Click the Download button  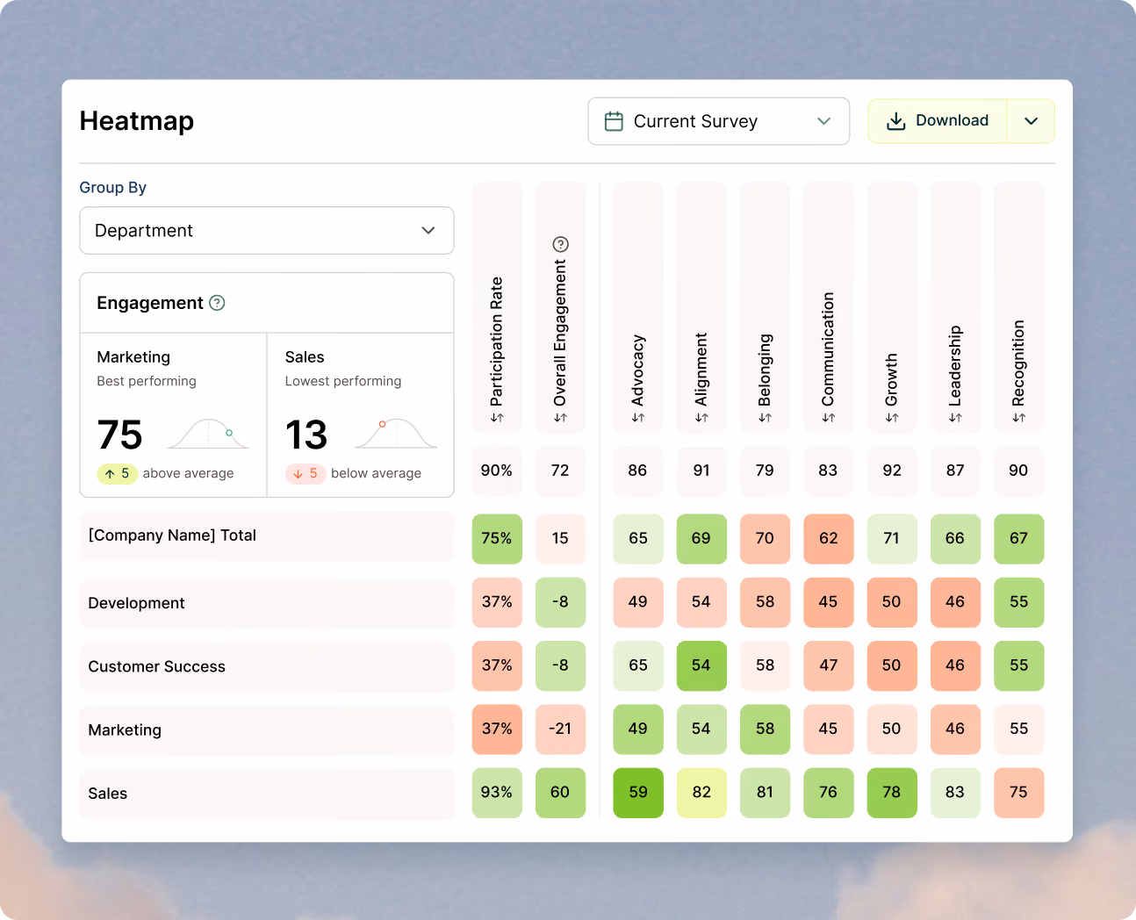(937, 121)
